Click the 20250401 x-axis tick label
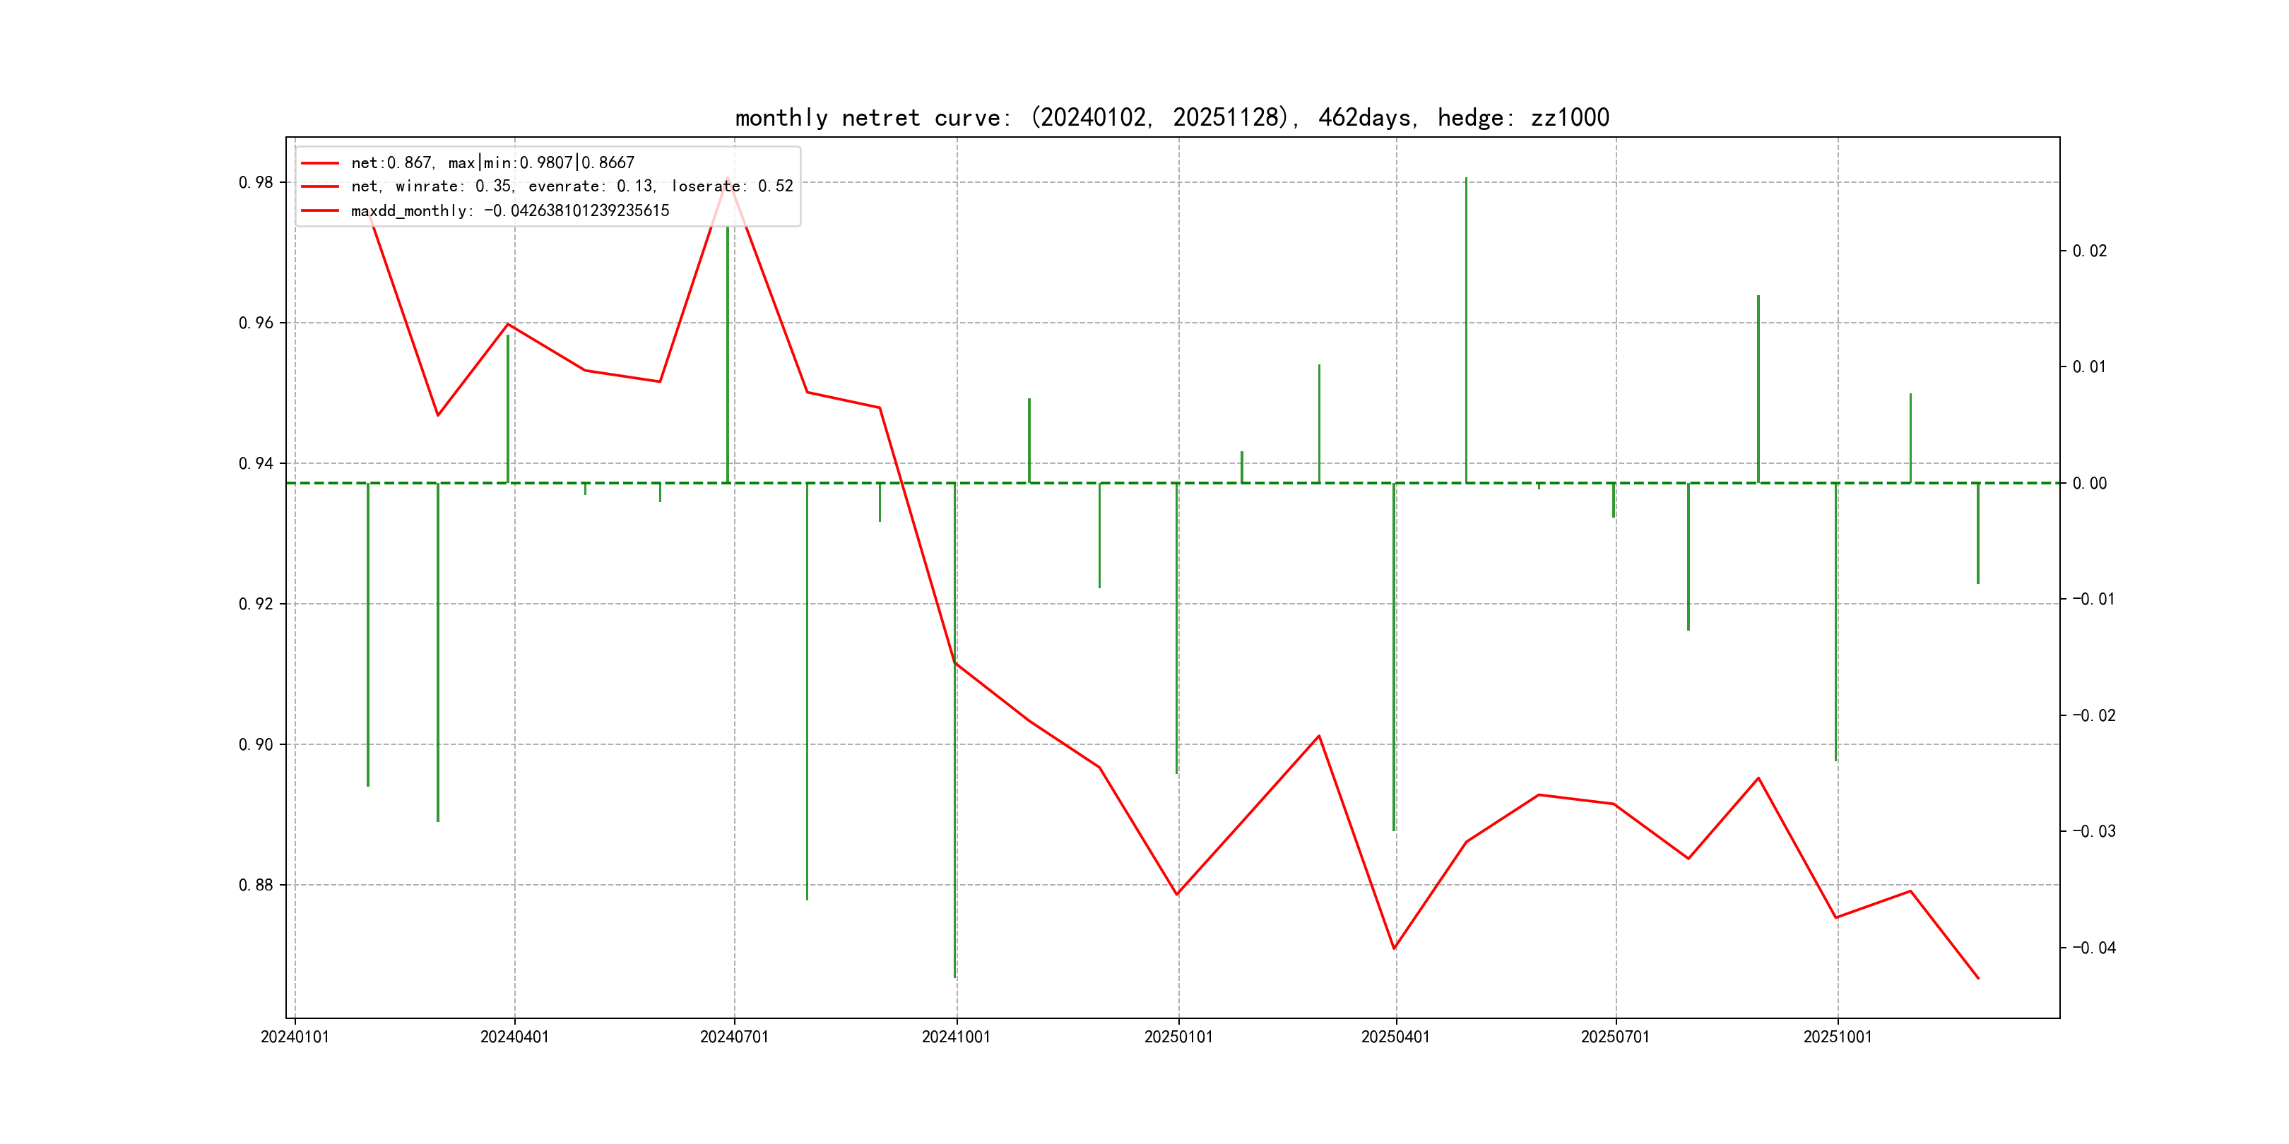This screenshot has height=1144, width=2289. pos(1395,1037)
